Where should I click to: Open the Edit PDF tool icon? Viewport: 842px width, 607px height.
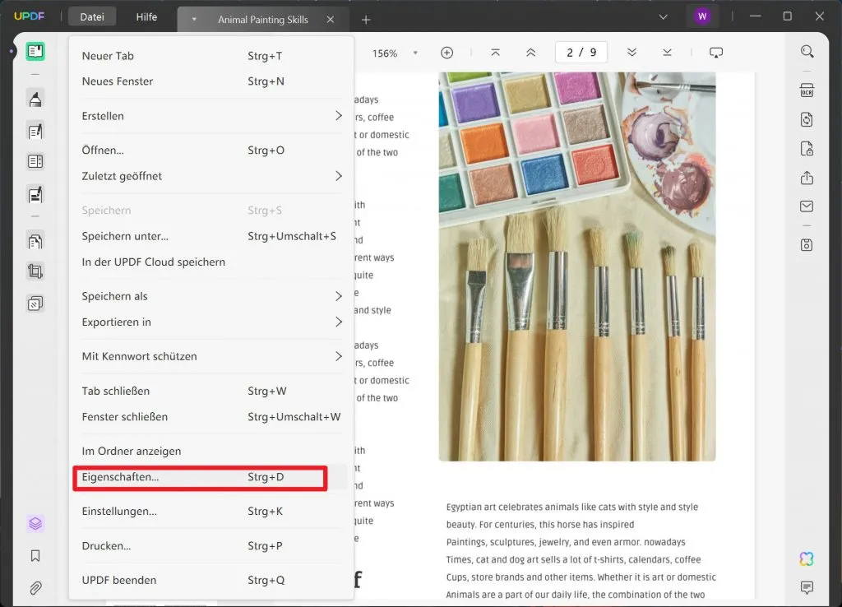pyautogui.click(x=35, y=131)
